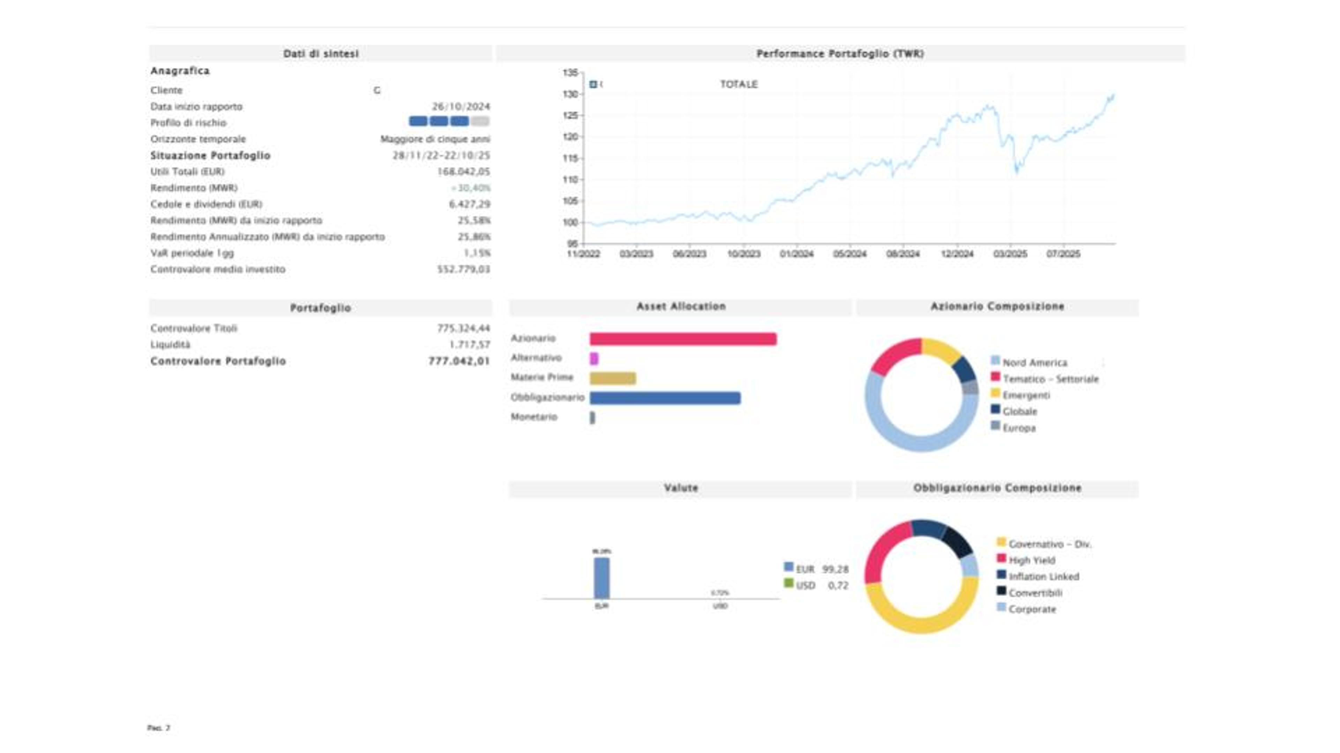Screen dimensions: 1340x753
Task: Toggle the EUR currency legend marker
Action: [789, 567]
